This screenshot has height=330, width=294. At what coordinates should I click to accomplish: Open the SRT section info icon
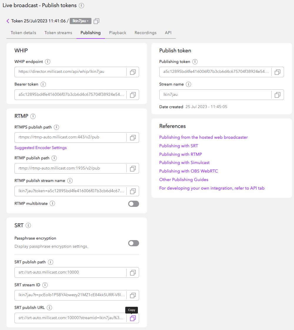(x=28, y=225)
